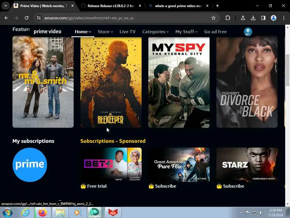Open the browser extensions menu
290x218 pixels.
(x=228, y=18)
